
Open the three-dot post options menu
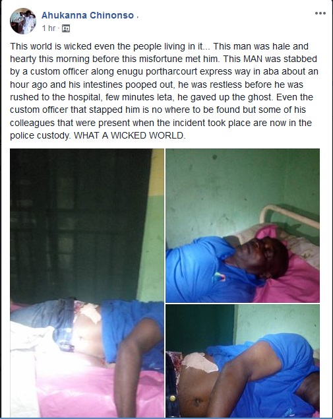click(x=320, y=13)
